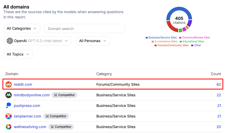This screenshot has width=227, height=133.
Task: Click the Count column header
Action: point(216,74)
